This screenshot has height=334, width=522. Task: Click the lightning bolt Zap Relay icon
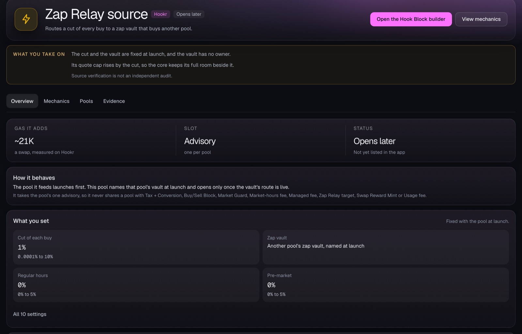(x=26, y=19)
